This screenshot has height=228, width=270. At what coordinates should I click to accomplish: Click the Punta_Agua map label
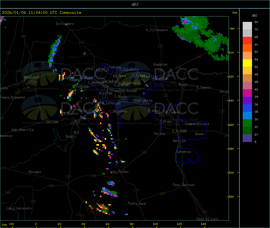pos(137,204)
